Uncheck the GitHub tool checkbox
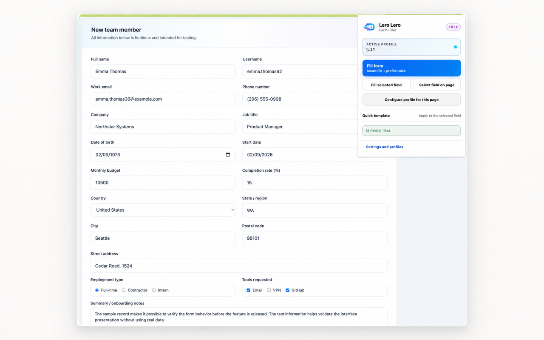The width and height of the screenshot is (544, 340). click(288, 290)
